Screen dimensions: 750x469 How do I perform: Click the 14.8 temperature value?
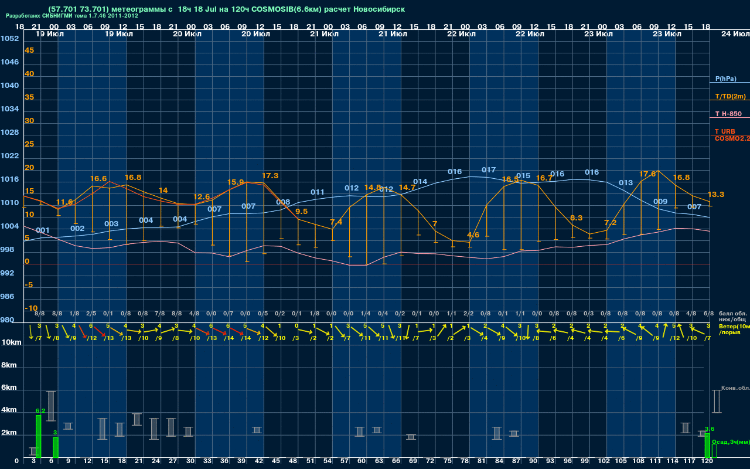coord(373,188)
